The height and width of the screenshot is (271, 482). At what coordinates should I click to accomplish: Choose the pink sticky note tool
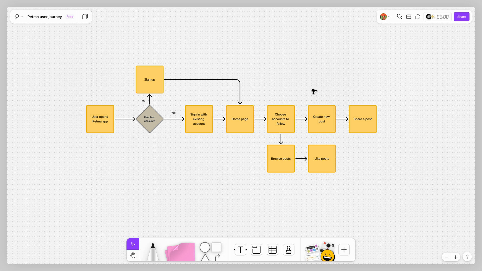click(180, 252)
